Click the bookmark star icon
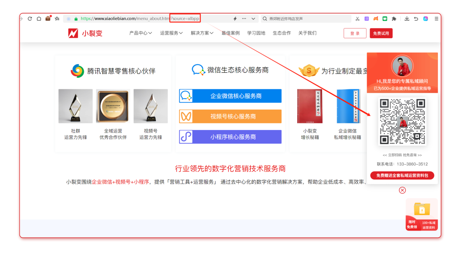 [57, 19]
